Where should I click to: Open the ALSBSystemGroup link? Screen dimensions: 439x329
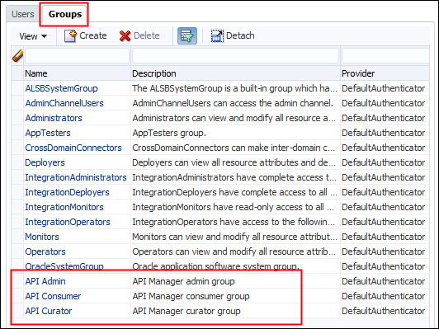point(61,88)
